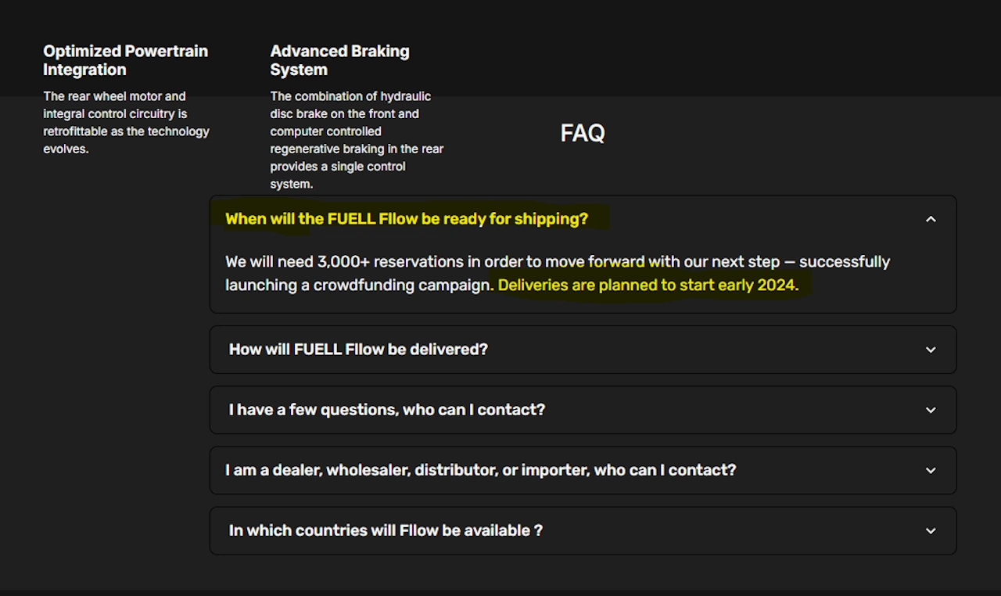Toggle the countries availability accordion open

point(582,530)
